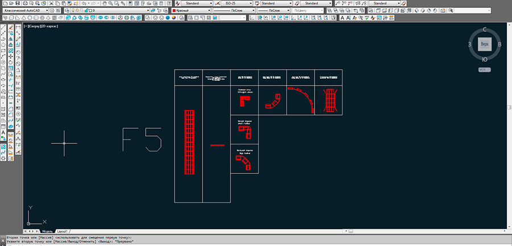Viewport: 512px width, 246px height.
Task: Select the Rectangle tool in the Draw toolbar
Action: click(x=3, y=50)
